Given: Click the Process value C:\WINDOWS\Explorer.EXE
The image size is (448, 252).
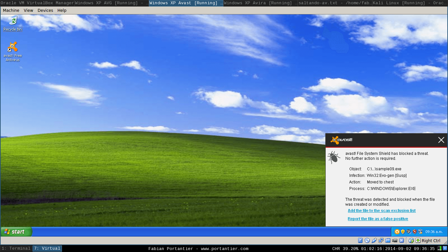Looking at the screenshot, I should coord(391,189).
